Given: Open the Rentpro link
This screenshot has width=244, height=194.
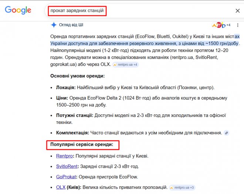Looking at the screenshot, I should 64,156.
